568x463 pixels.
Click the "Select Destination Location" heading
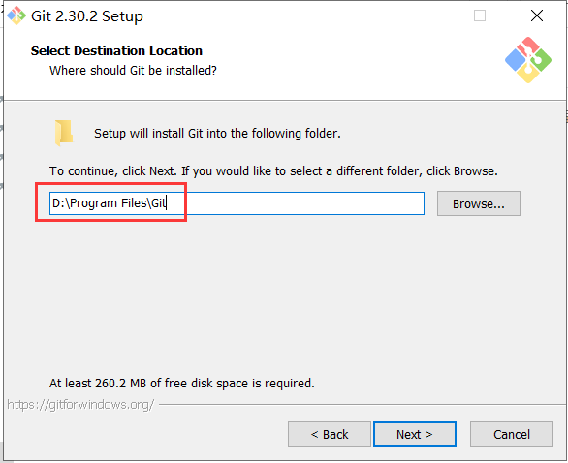[116, 51]
